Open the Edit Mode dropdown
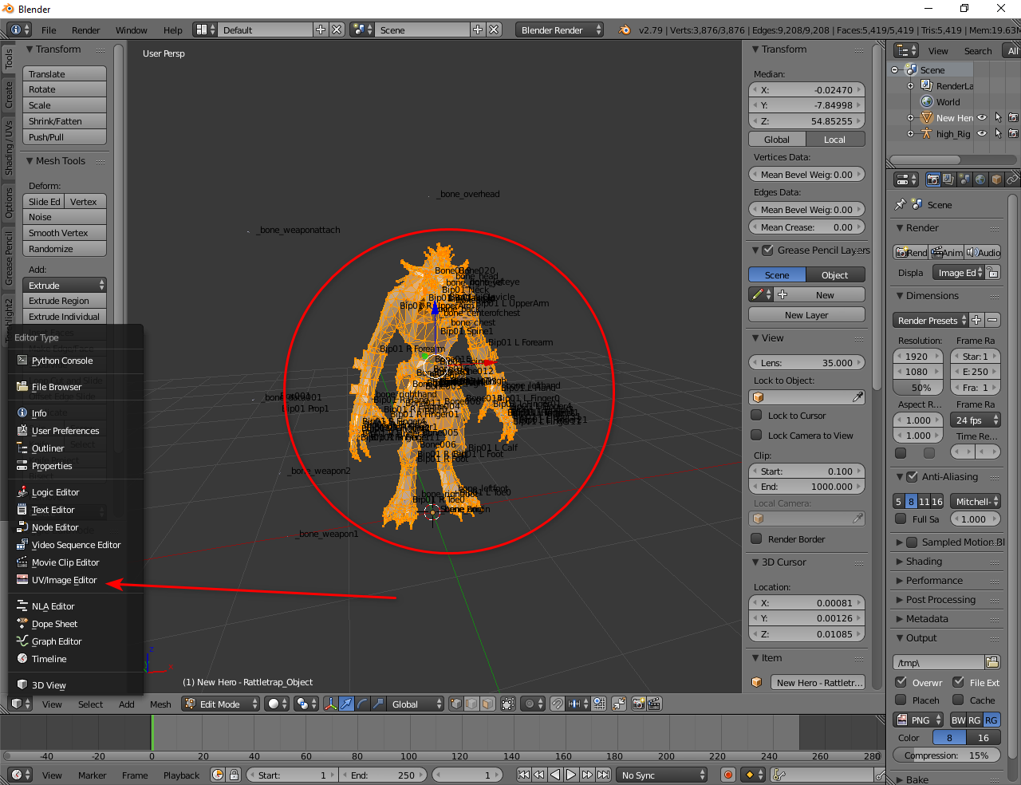This screenshot has height=785, width=1021. pyautogui.click(x=220, y=704)
